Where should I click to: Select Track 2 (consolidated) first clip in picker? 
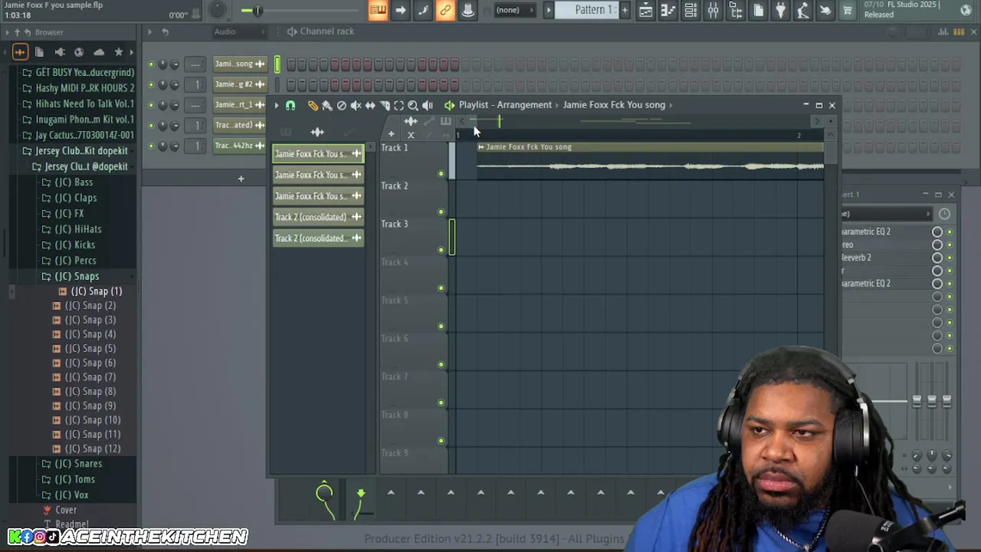coord(318,217)
